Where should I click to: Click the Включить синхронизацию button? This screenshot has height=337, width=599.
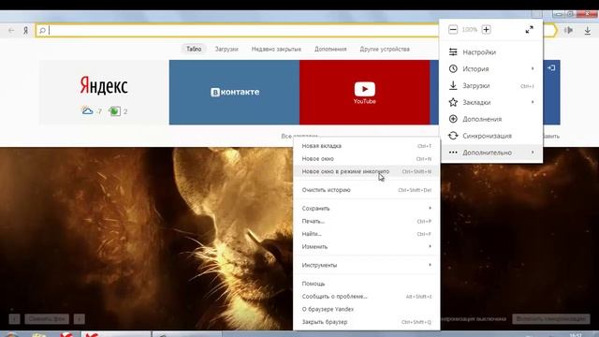point(551,318)
